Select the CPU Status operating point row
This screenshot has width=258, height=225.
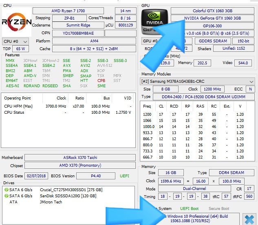[x=68, y=112]
